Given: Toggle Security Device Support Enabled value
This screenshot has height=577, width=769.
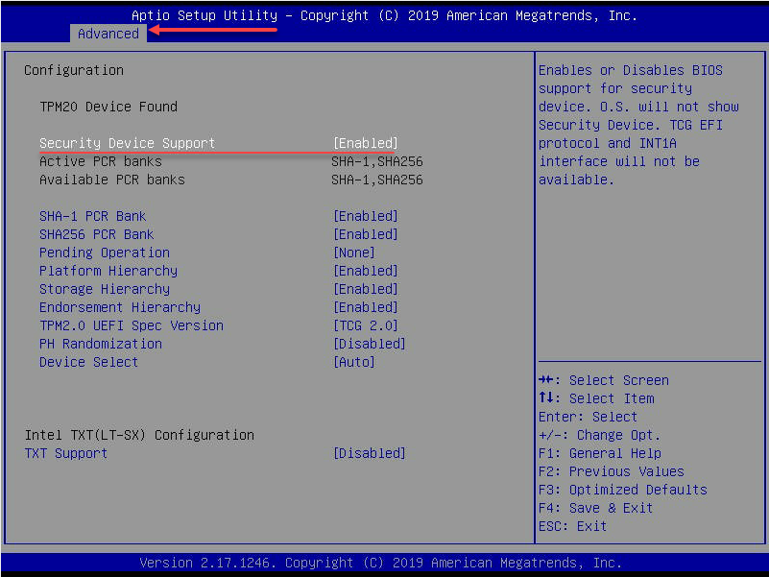Looking at the screenshot, I should point(365,143).
